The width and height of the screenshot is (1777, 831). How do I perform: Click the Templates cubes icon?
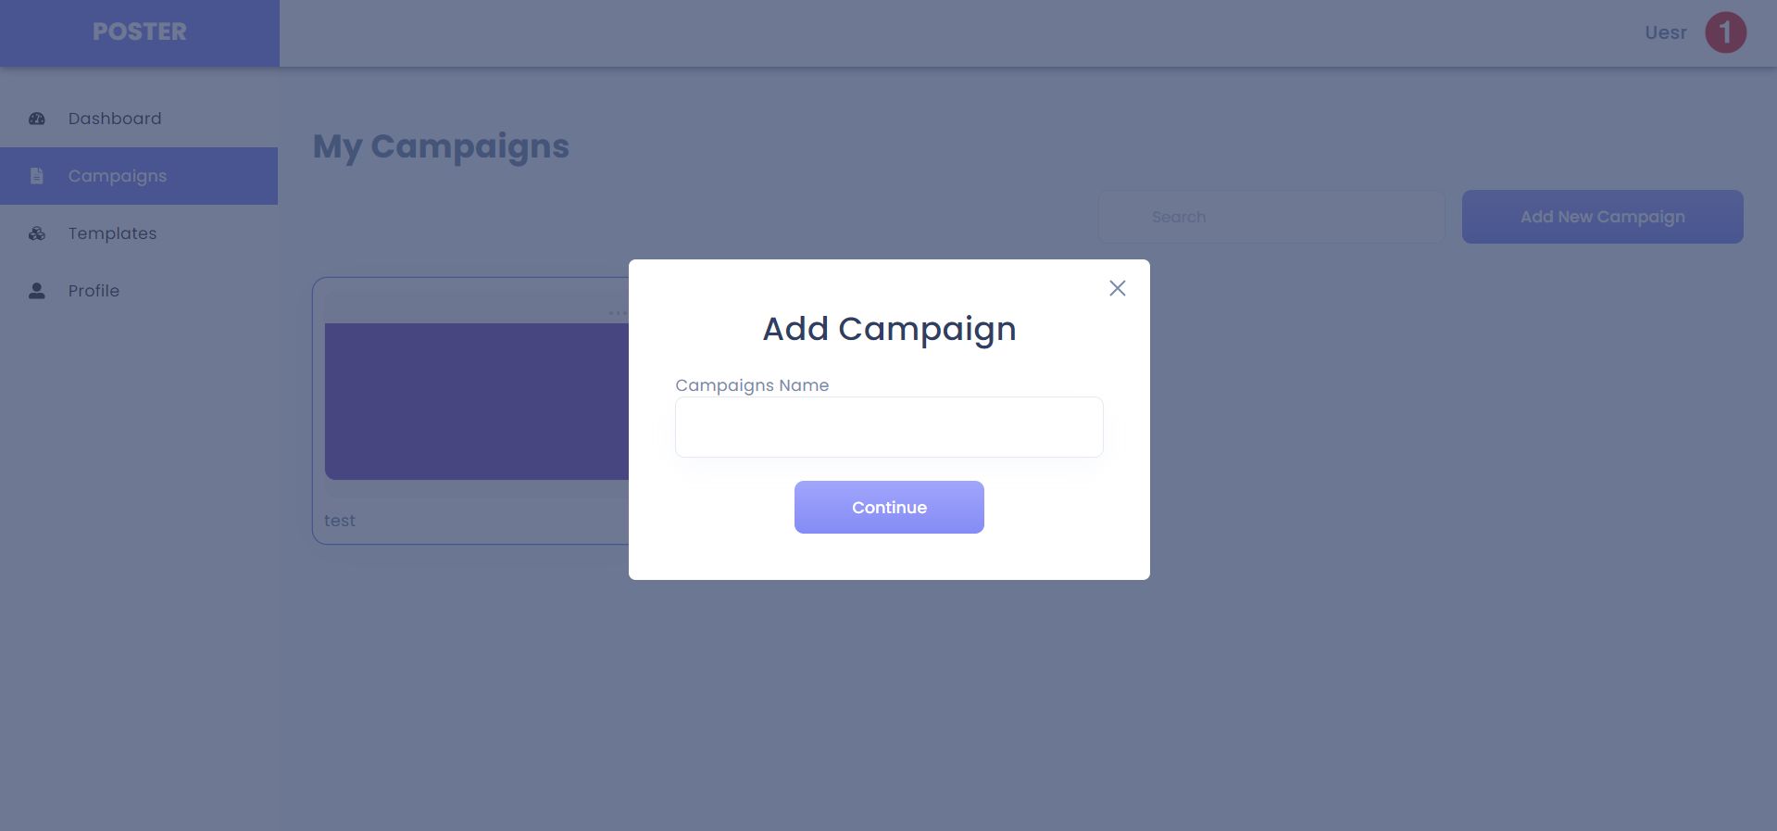coord(37,233)
